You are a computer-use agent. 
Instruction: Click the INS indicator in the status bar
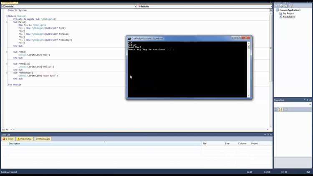[308, 172]
